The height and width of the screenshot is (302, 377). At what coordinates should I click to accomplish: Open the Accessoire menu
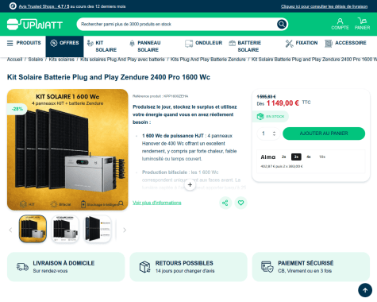click(345, 43)
